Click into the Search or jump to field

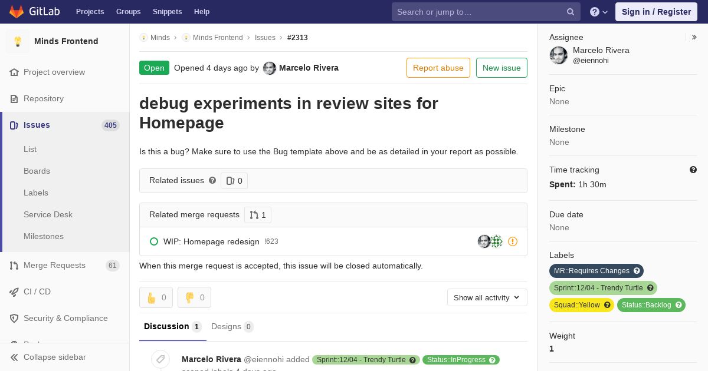[x=478, y=12]
